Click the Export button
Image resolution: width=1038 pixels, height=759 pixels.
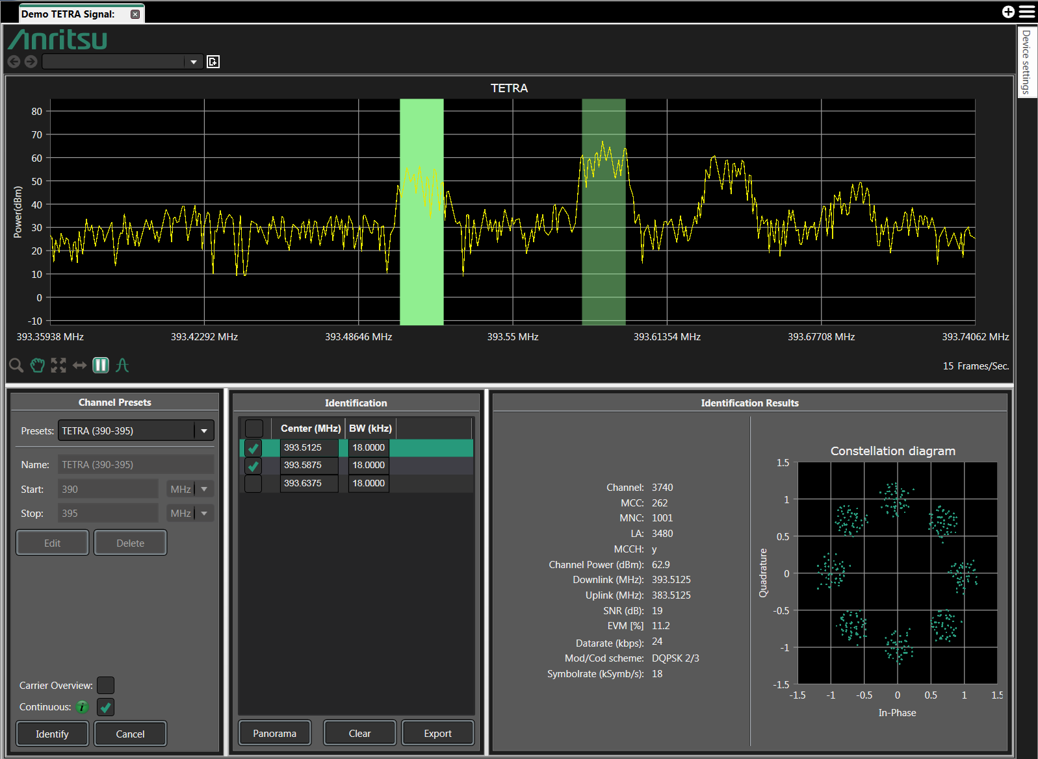pos(437,734)
